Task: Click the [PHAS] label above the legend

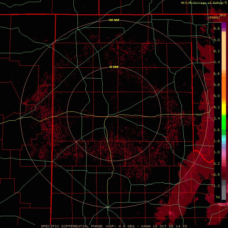Action: [x=214, y=17]
